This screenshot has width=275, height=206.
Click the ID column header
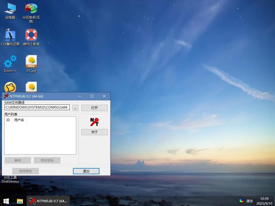8,120
